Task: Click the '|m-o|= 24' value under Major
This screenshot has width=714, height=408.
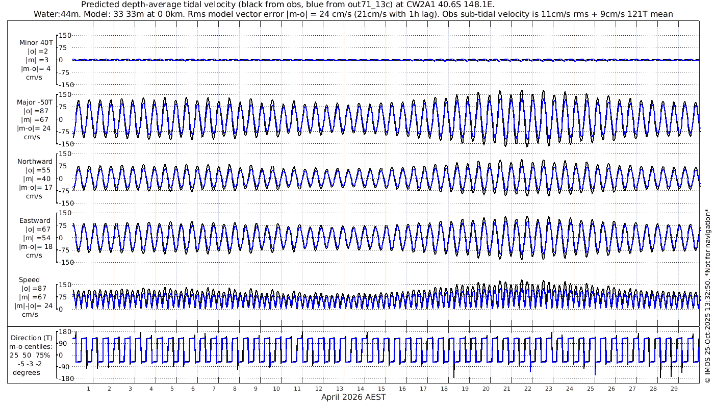Action: click(34, 128)
